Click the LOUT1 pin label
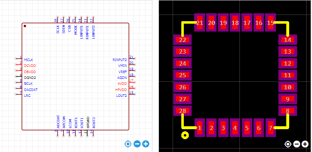This screenshot has width=312, height=152. [82, 123]
